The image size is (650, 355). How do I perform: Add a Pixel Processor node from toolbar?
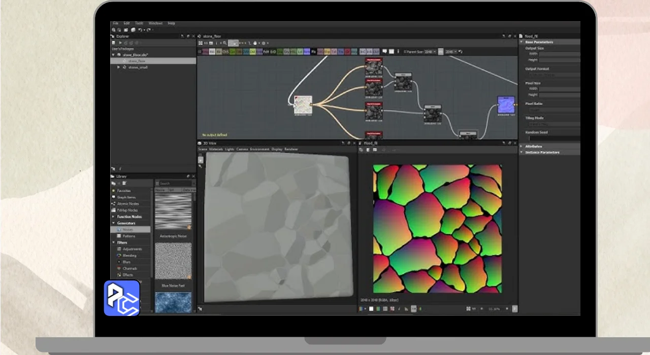click(314, 51)
